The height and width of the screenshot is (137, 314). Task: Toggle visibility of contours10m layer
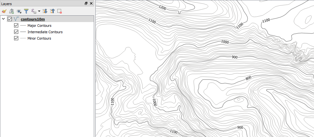10,19
